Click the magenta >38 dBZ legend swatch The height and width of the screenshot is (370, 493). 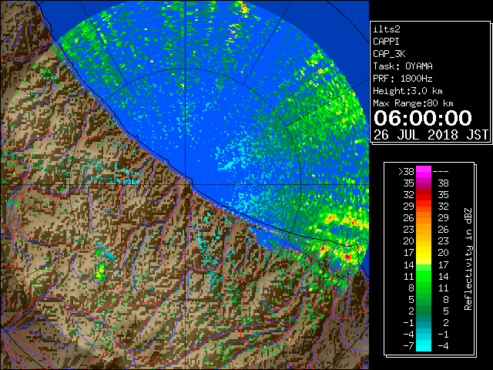(424, 172)
